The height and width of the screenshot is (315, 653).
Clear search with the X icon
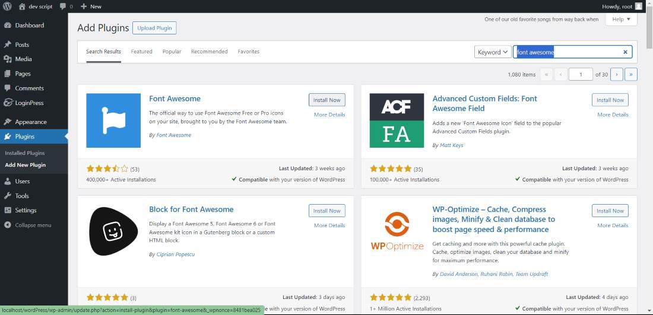[625, 52]
